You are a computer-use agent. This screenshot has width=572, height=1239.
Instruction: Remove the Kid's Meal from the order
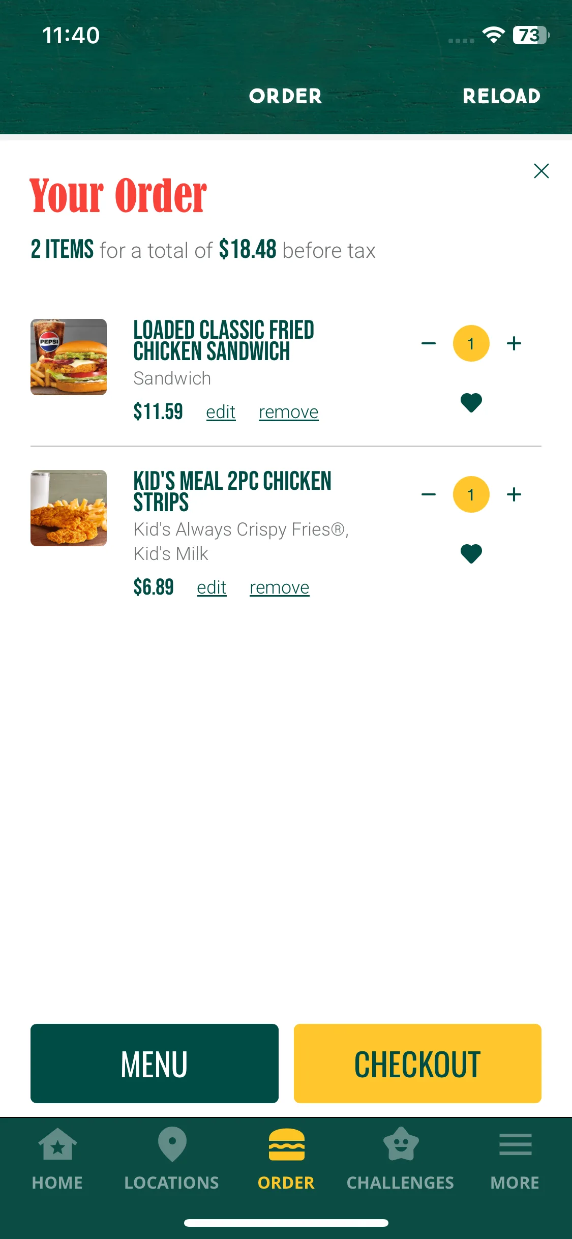(279, 587)
